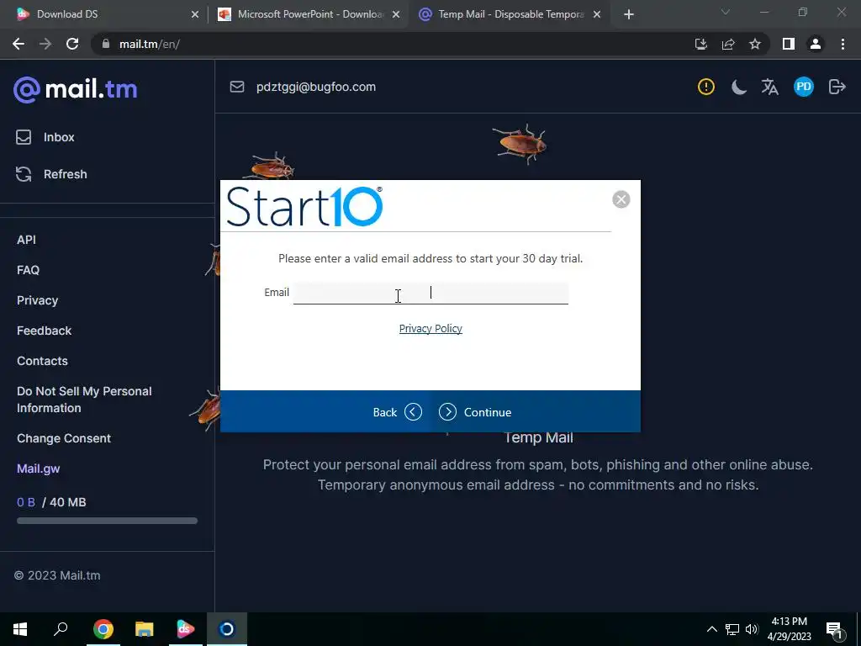861x646 pixels.
Task: Click the install app icon in address bar
Action: pos(700,44)
